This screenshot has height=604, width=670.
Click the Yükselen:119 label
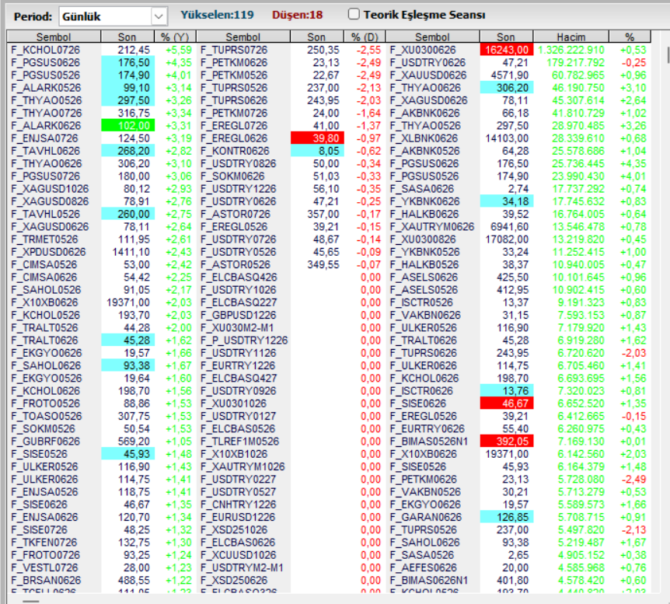tap(217, 15)
